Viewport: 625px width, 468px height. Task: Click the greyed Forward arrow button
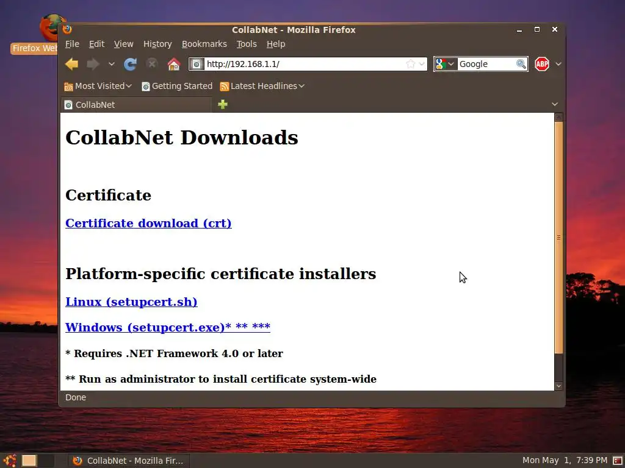(93, 64)
